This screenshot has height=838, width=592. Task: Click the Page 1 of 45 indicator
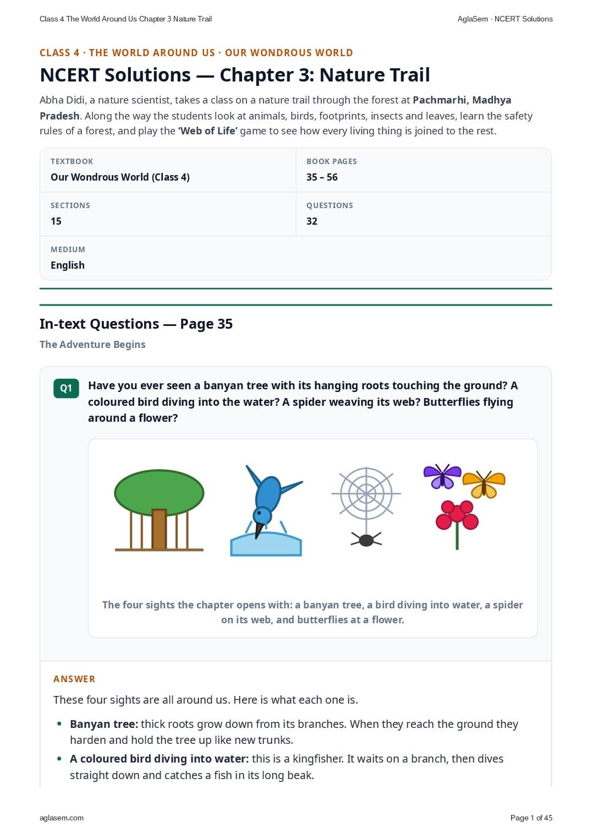pyautogui.click(x=531, y=818)
